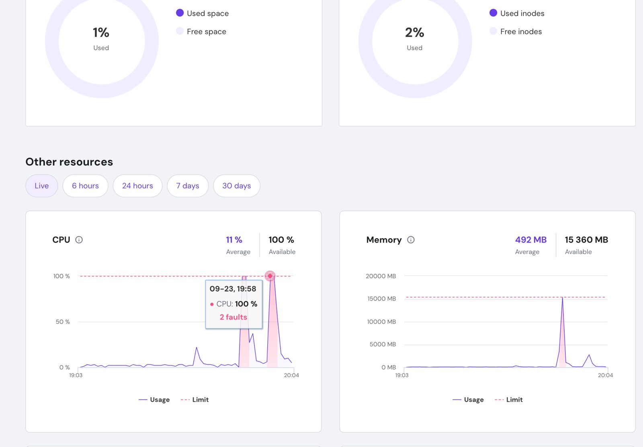The width and height of the screenshot is (643, 447).
Task: Select the 24 hours time range
Action: point(137,186)
